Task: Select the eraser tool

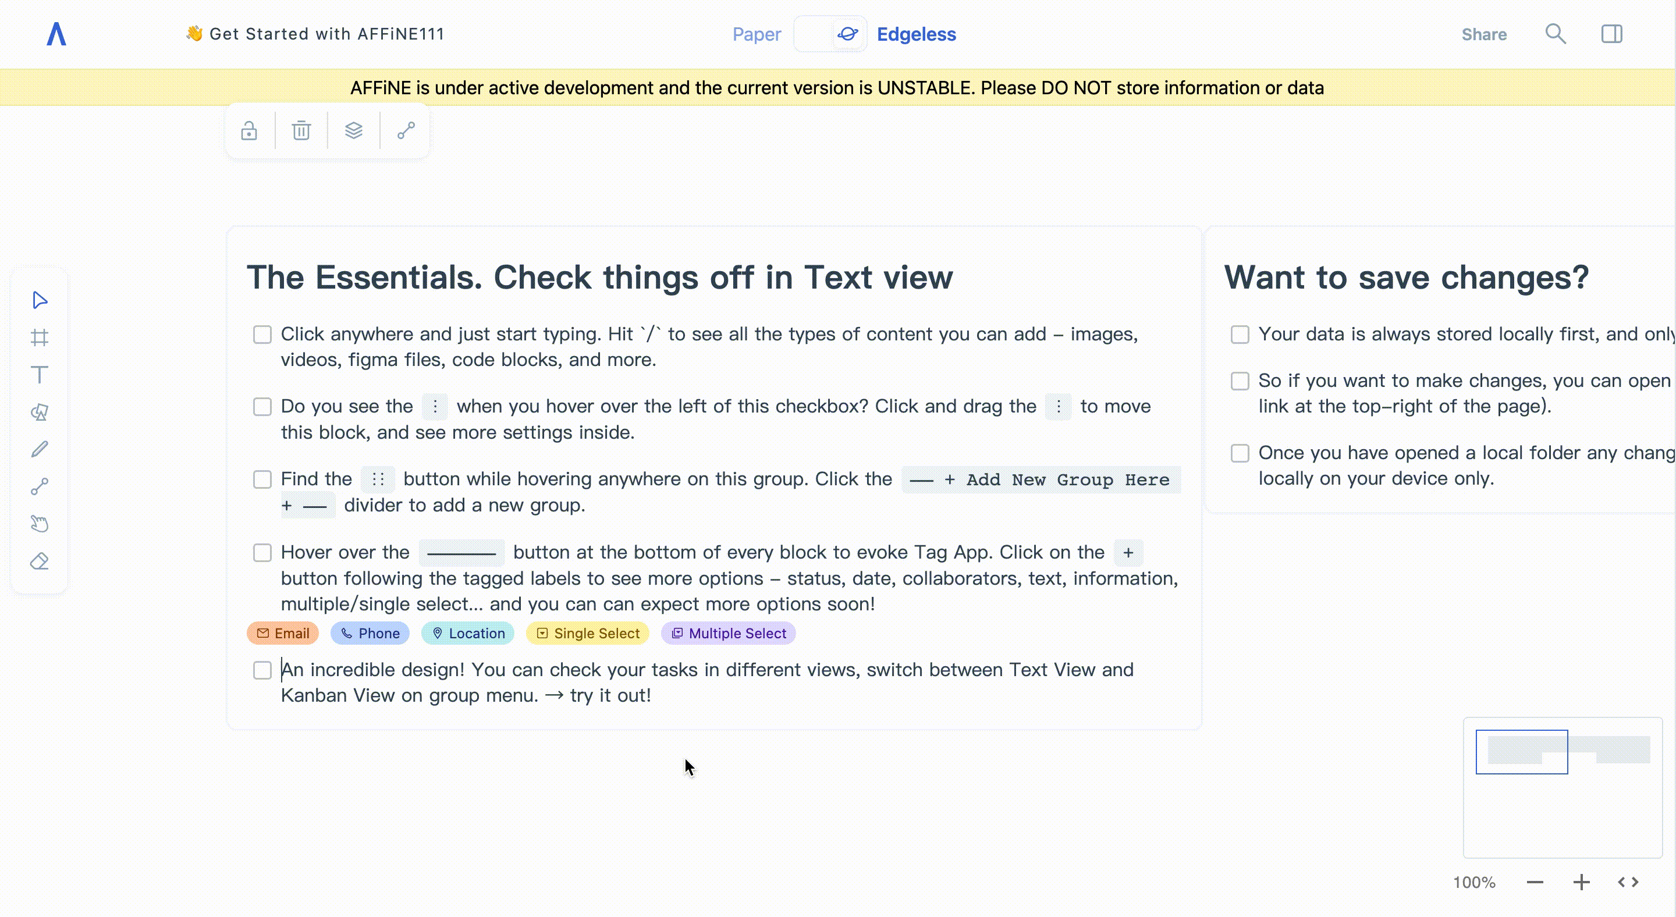Action: [40, 561]
